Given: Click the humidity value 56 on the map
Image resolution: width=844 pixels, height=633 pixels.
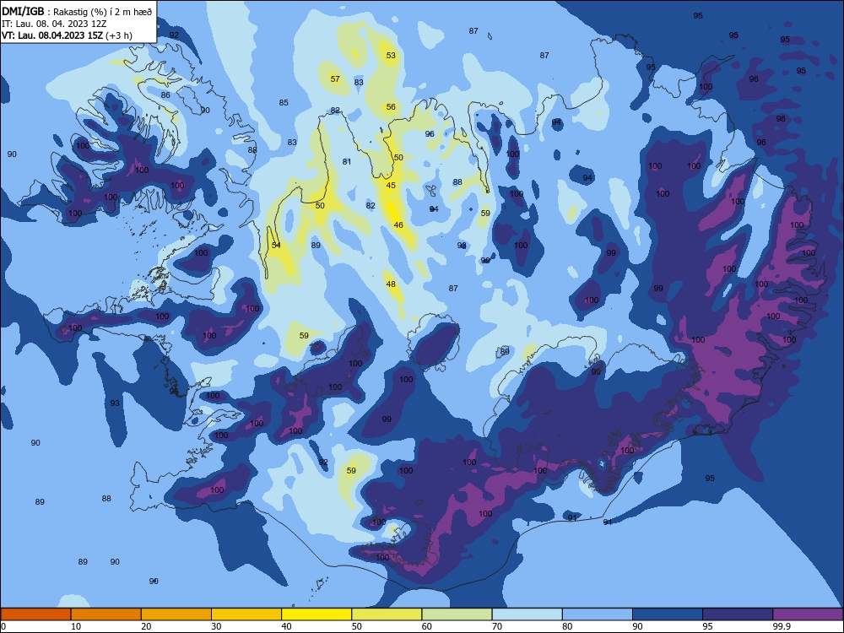Looking at the screenshot, I should tap(391, 107).
